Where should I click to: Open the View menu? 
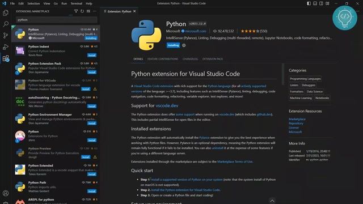(47, 3)
